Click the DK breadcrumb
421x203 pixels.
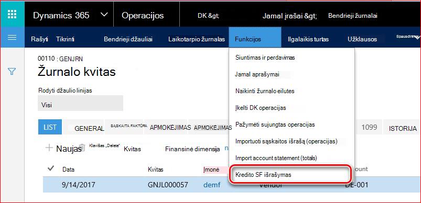208,16
